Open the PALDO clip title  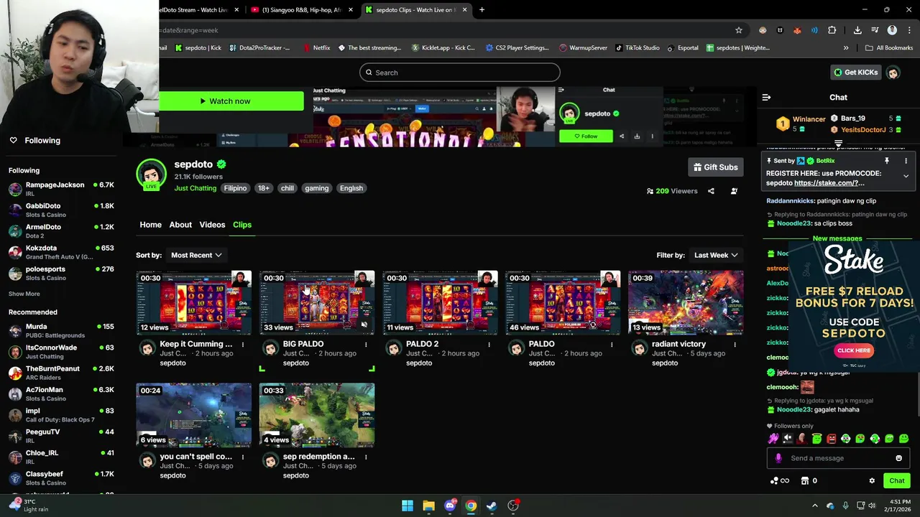(x=541, y=344)
